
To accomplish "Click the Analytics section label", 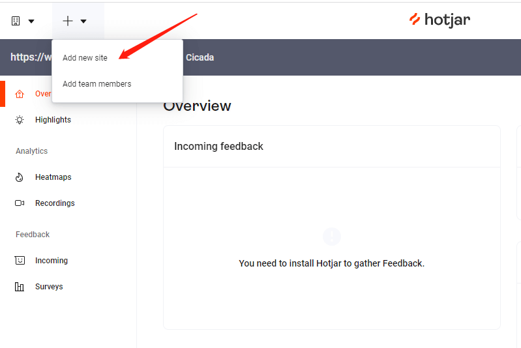I will 31,151.
